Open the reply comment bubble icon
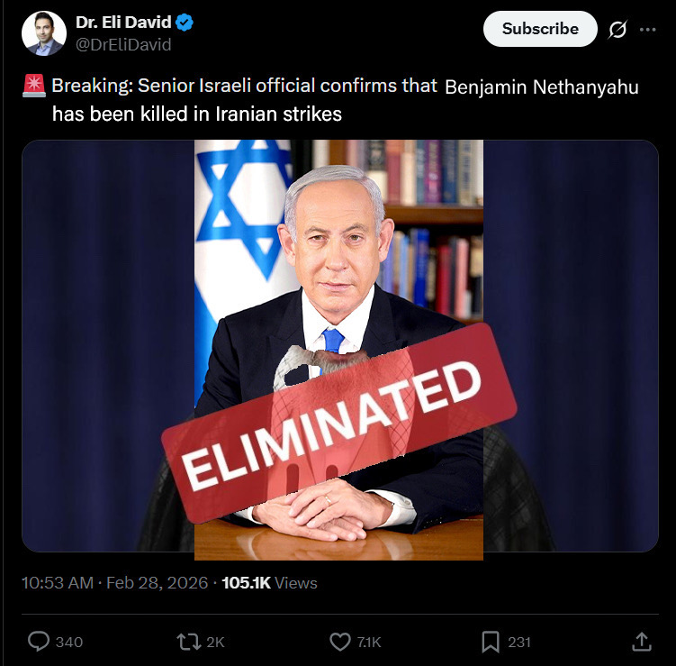The image size is (676, 666). click(x=39, y=642)
